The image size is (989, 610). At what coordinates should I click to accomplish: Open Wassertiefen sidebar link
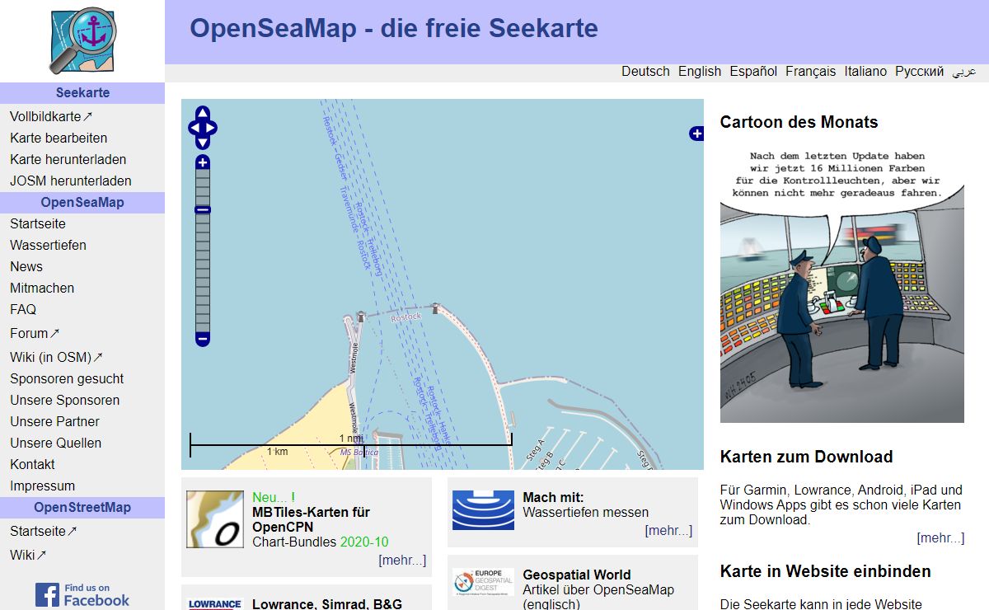tap(48, 245)
